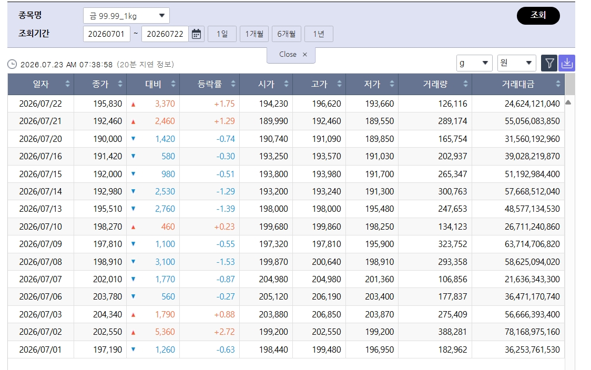Click rate value -1.53
The width and height of the screenshot is (591, 370).
coord(226,262)
